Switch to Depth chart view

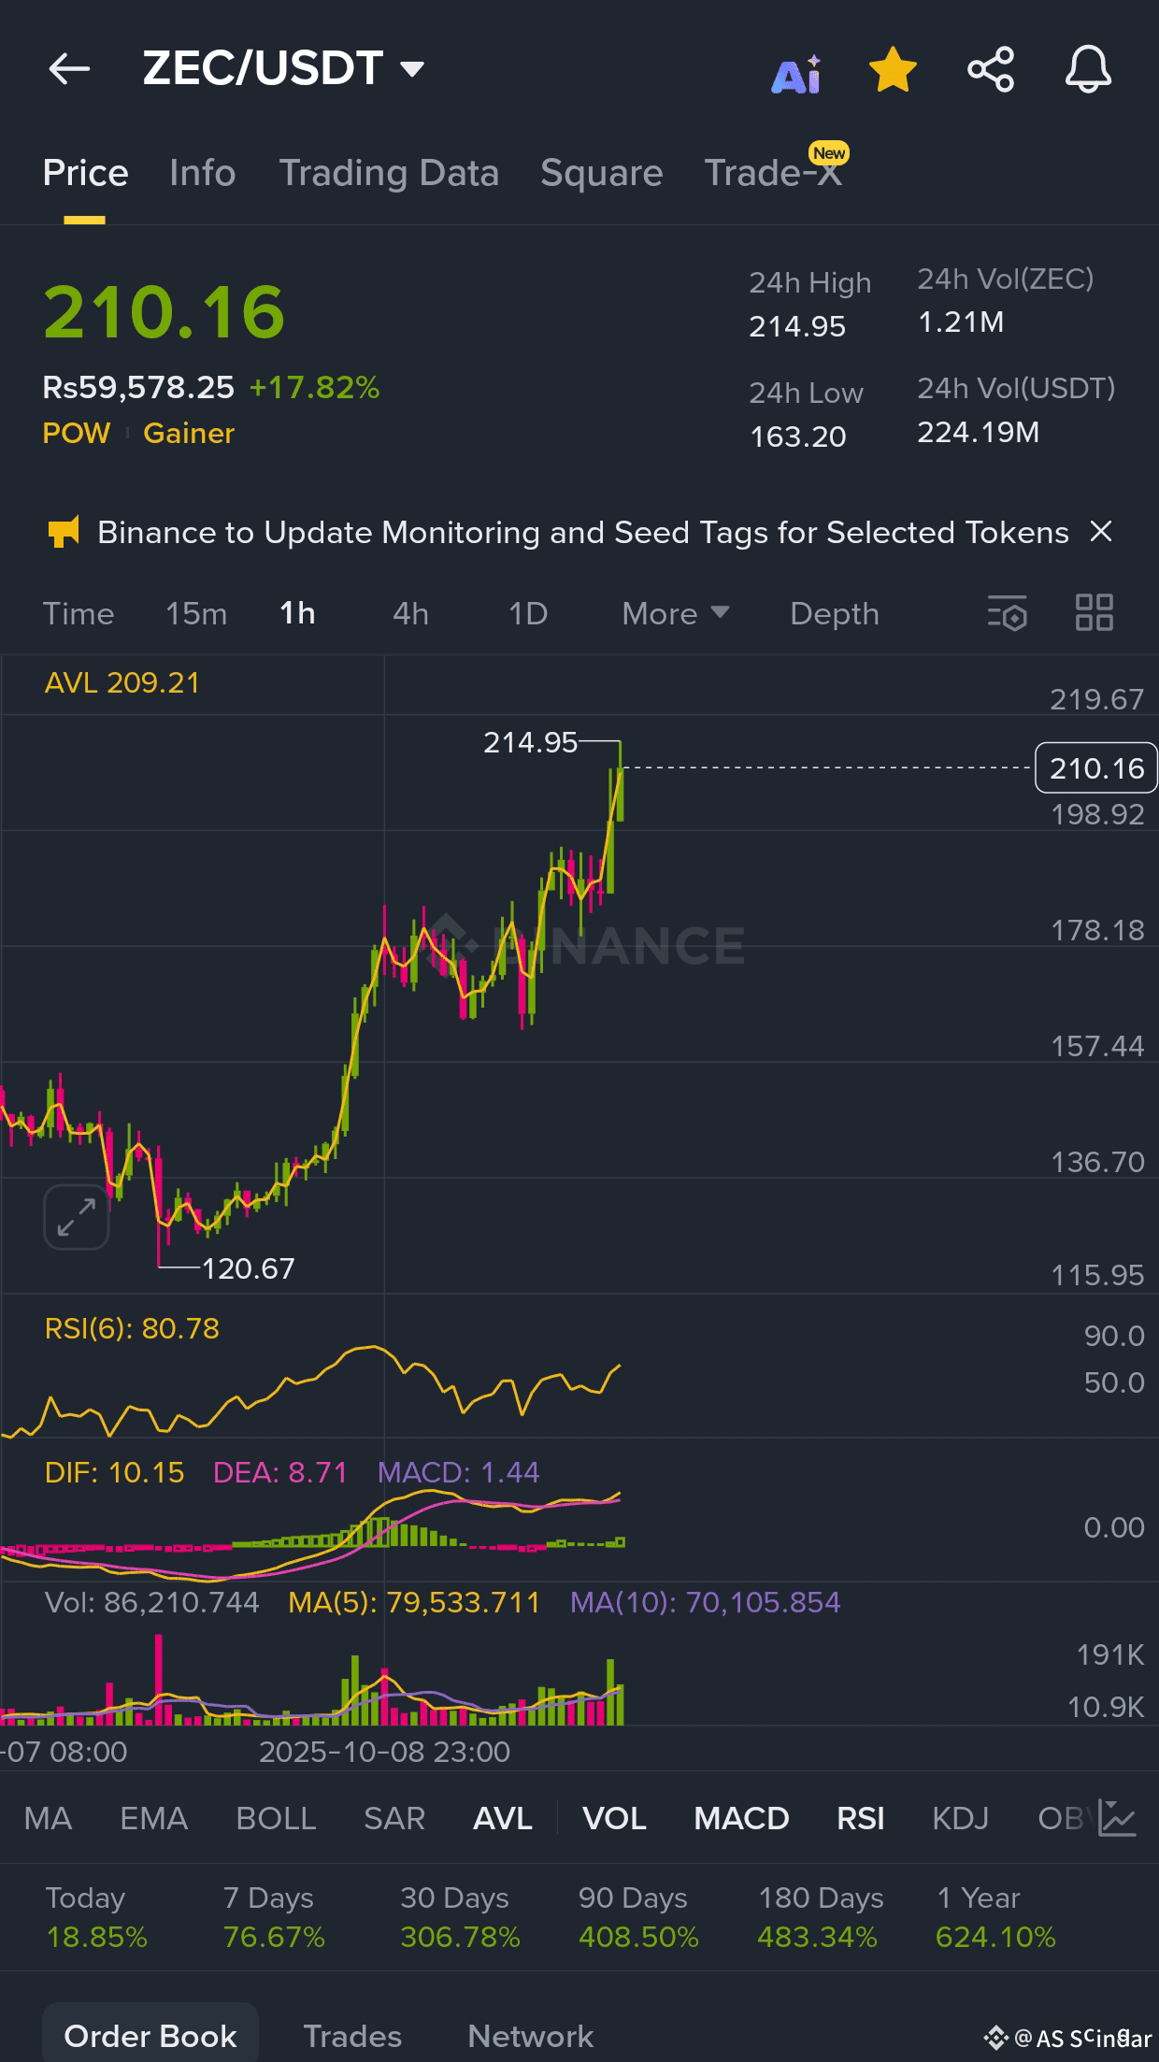pyautogui.click(x=835, y=614)
